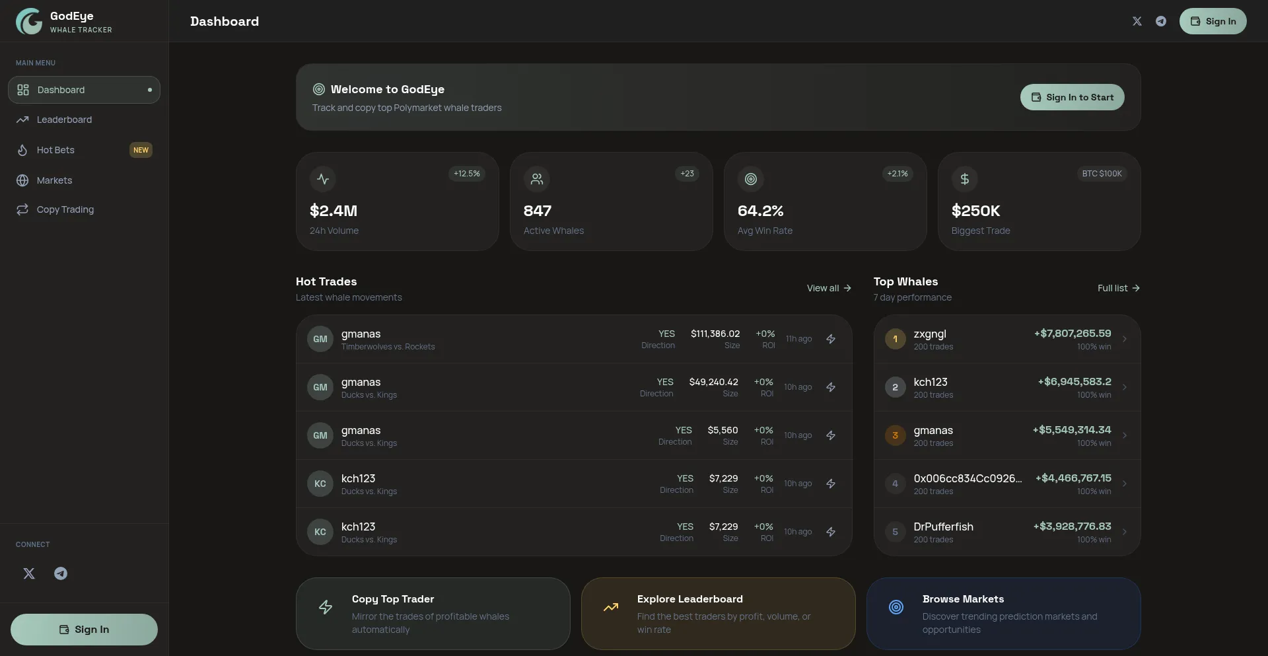Click Sign In to Start button
Viewport: 1268px width, 656px height.
click(1072, 97)
